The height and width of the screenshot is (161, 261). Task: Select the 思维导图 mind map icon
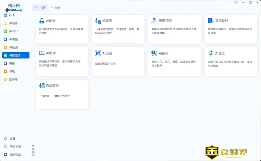pyautogui.click(x=154, y=21)
